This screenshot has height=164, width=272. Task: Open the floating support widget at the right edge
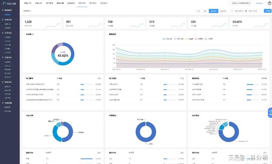click(270, 113)
